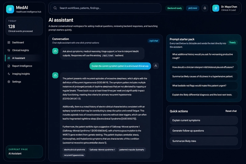Image resolution: width=246 pixels, height=164 pixels.
Task: Click recurrent hypersomnia tag
Action: pyautogui.click(x=74, y=155)
